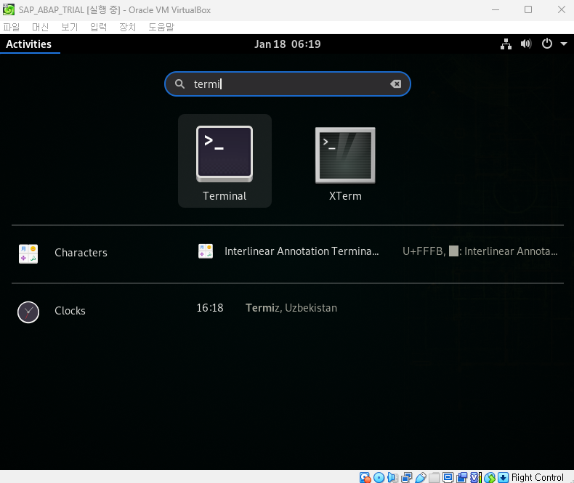The height and width of the screenshot is (483, 574).
Task: Launch the Terminal application
Action: click(x=225, y=161)
